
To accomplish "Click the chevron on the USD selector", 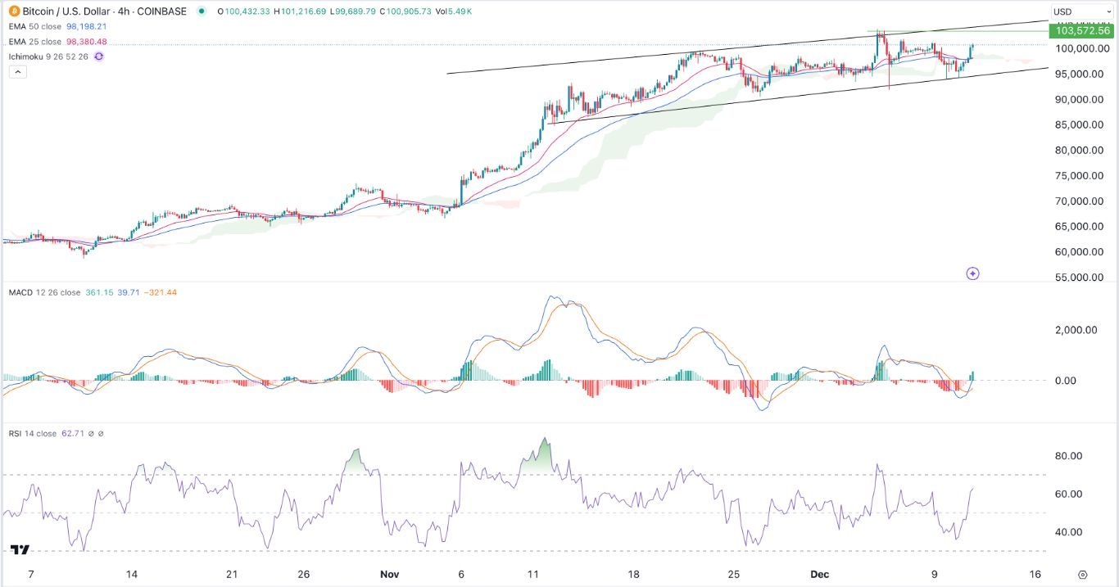I will coord(1108,11).
